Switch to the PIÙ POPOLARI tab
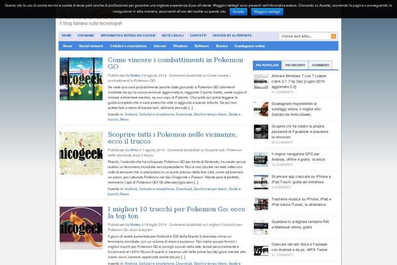The height and width of the screenshot is (265, 397). point(267,65)
